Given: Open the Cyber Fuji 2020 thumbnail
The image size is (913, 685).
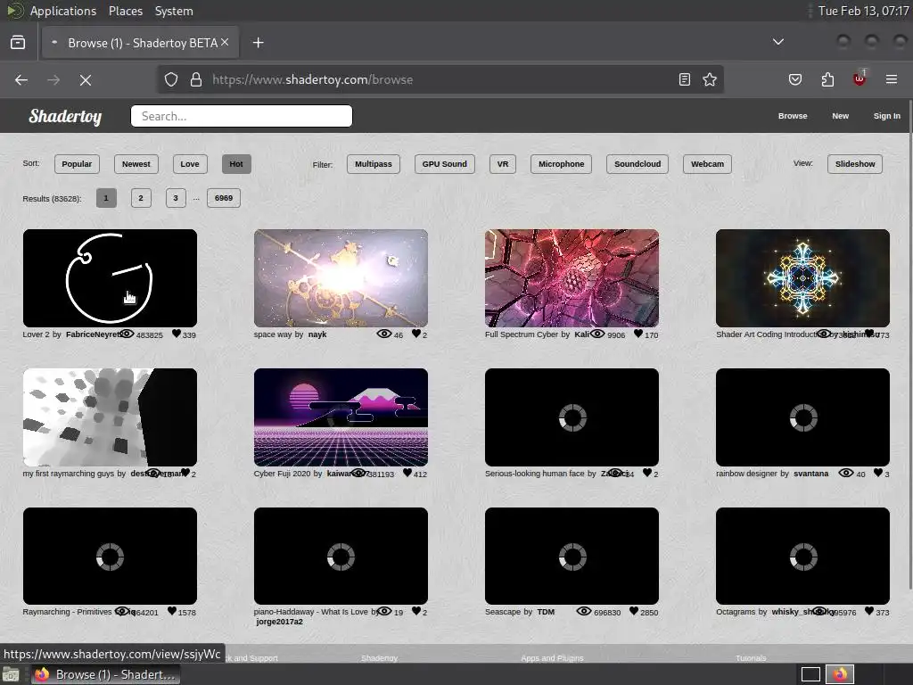Looking at the screenshot, I should pyautogui.click(x=341, y=417).
